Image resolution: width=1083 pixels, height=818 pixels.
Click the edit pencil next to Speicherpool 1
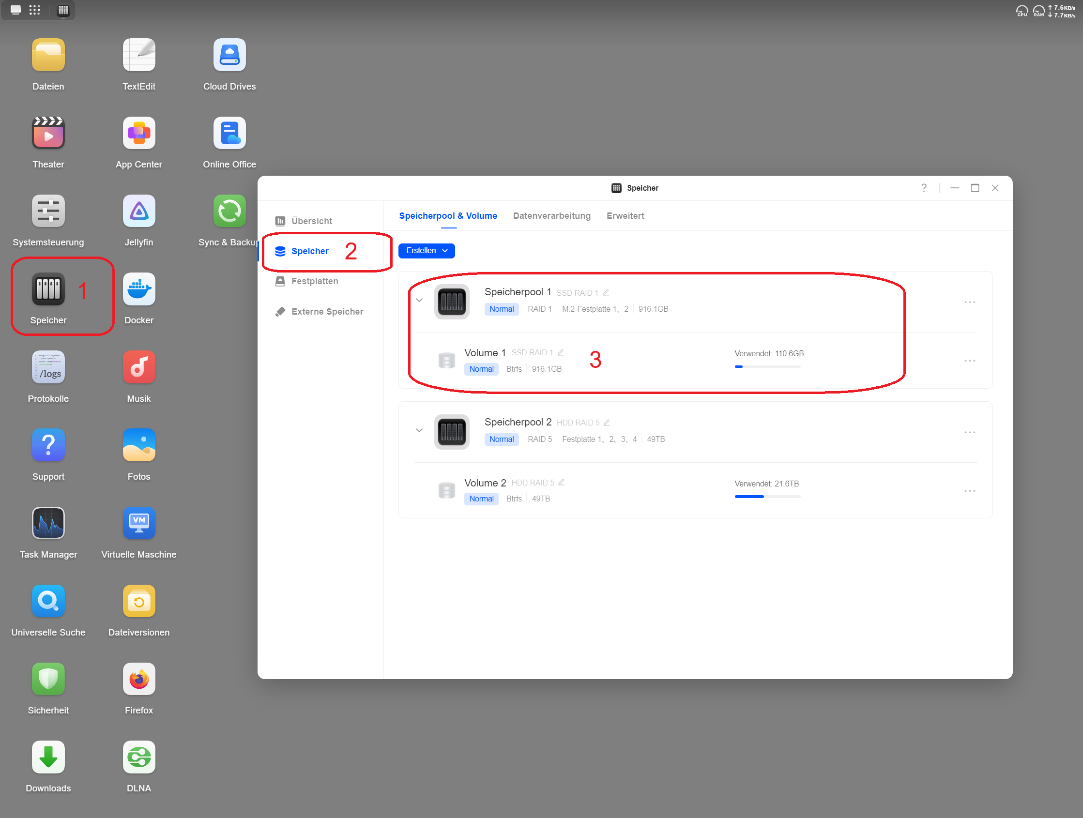[x=606, y=293]
